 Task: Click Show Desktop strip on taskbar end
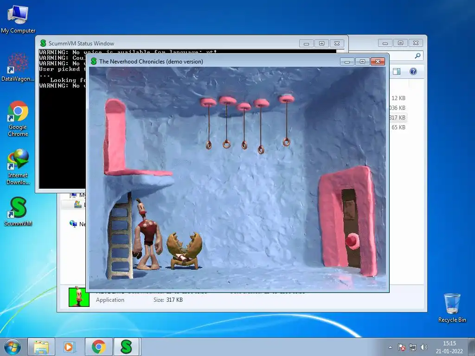click(472, 347)
